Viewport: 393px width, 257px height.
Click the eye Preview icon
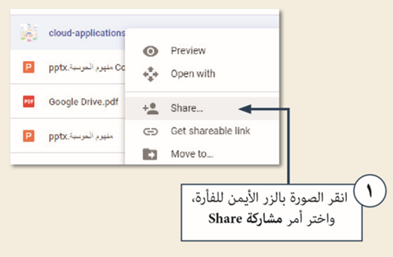[150, 51]
